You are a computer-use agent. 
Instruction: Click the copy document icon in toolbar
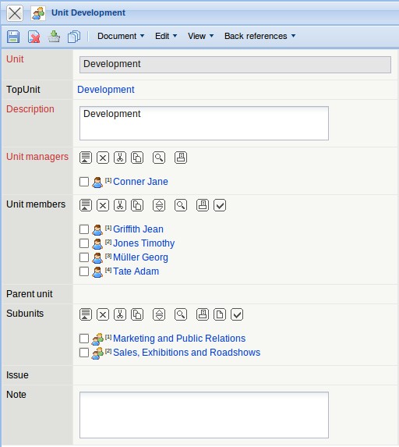[x=74, y=37]
